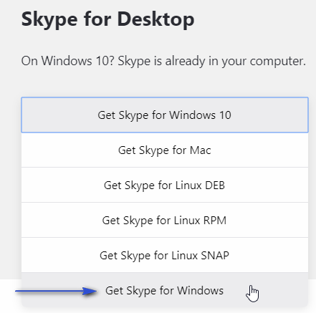Get the Debian DEB package of Skype
Viewport: 316px width, 313px height.
(x=165, y=186)
